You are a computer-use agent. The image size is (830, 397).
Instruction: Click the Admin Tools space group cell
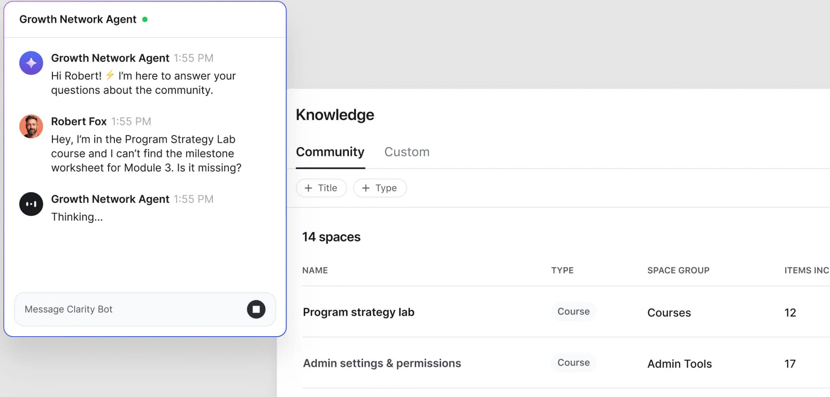coord(680,364)
